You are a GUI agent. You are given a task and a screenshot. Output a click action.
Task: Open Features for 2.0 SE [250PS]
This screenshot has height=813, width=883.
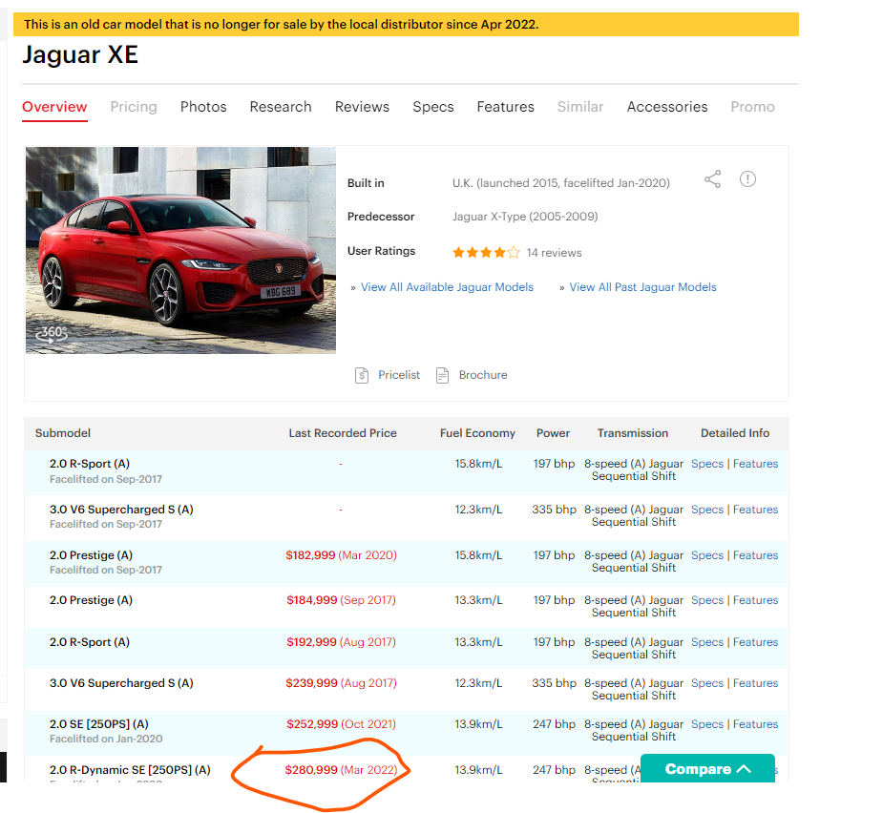(x=755, y=724)
